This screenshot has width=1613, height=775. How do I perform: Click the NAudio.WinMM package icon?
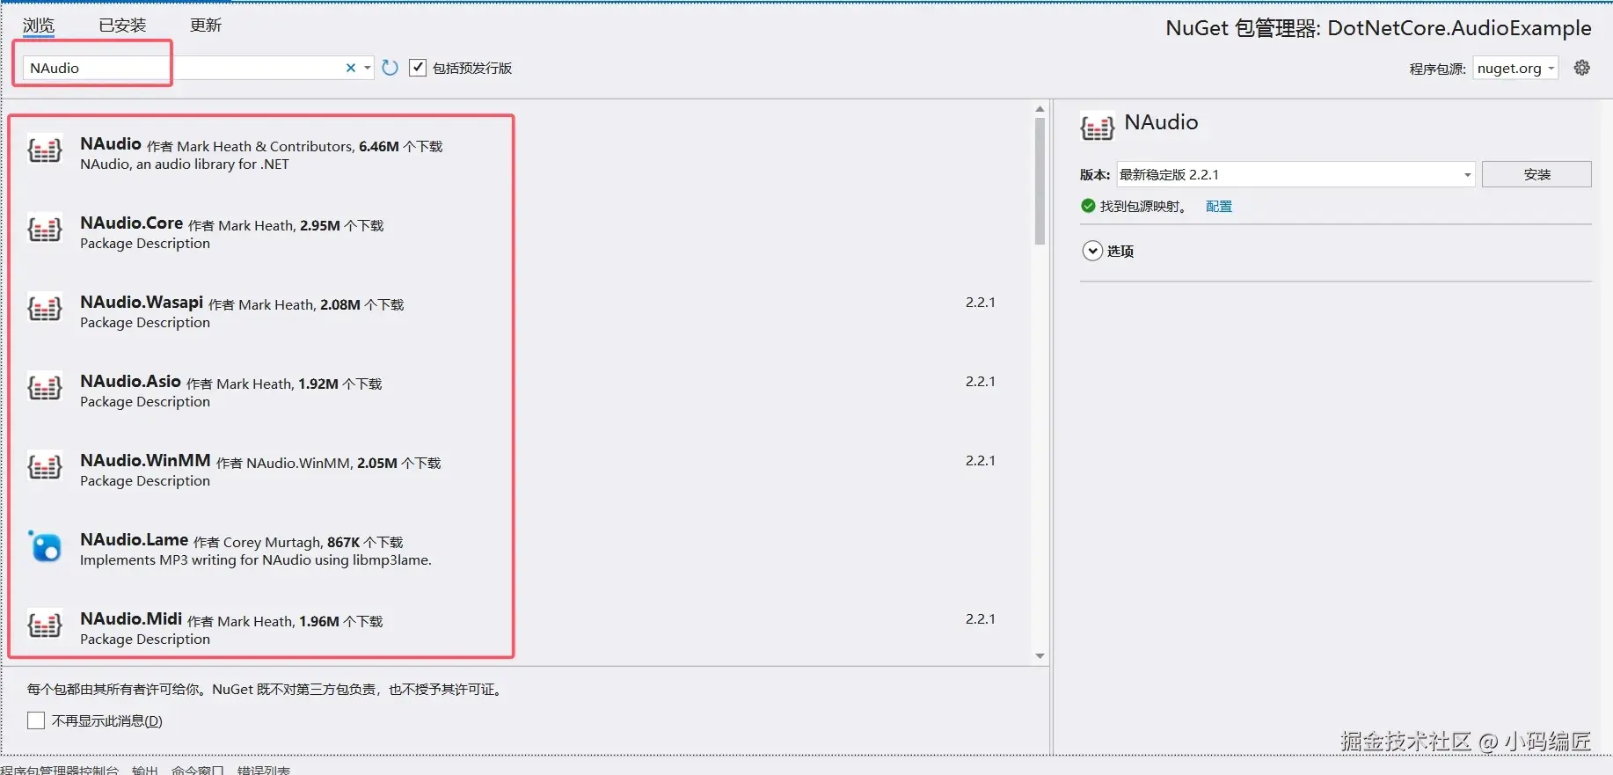(45, 467)
